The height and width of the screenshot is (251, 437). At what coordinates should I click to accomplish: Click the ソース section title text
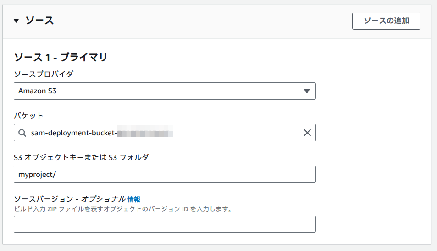39,21
